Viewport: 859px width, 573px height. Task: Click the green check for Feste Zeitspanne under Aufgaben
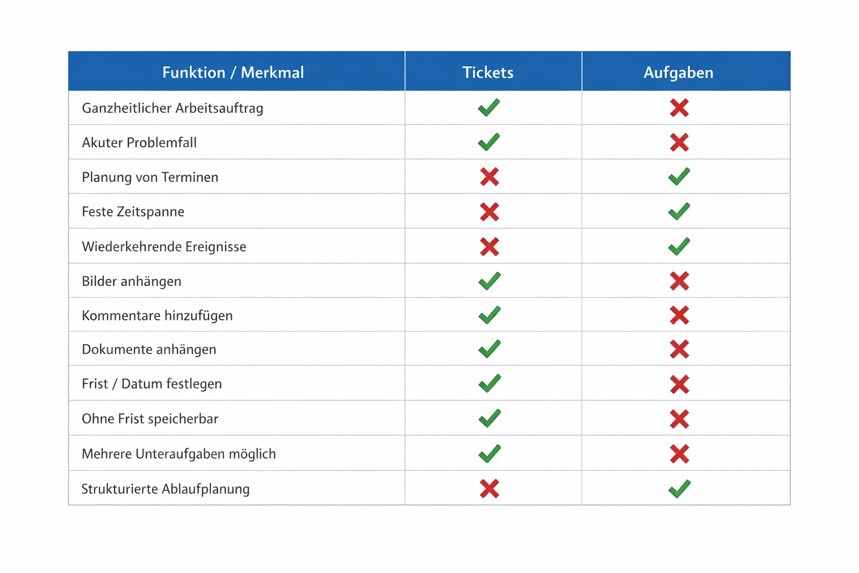tap(679, 212)
